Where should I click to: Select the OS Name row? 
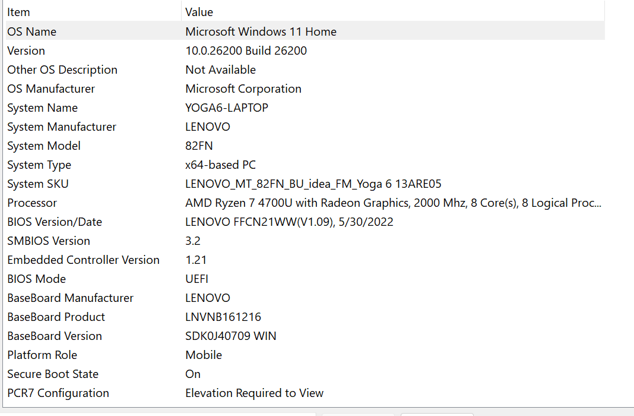32,31
